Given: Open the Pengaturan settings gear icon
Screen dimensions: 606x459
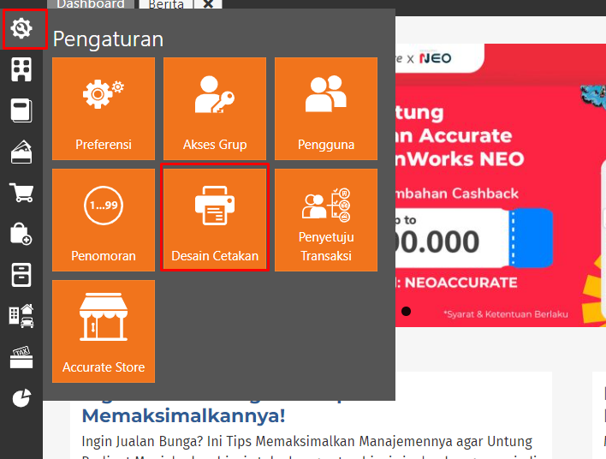Looking at the screenshot, I should (21, 28).
